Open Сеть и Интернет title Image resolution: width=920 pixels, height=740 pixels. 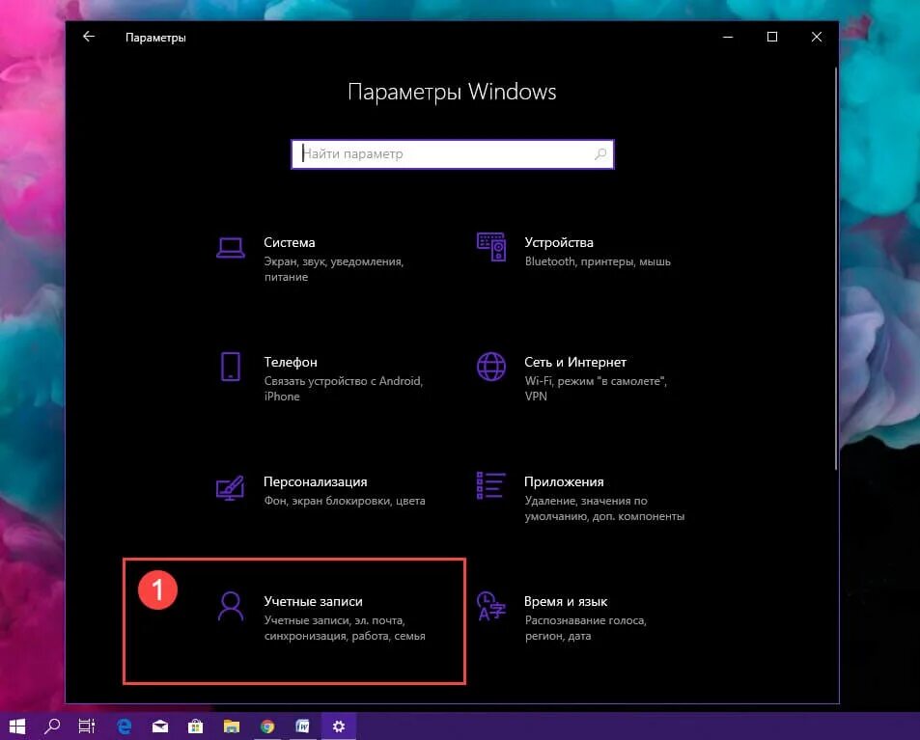[x=575, y=362]
